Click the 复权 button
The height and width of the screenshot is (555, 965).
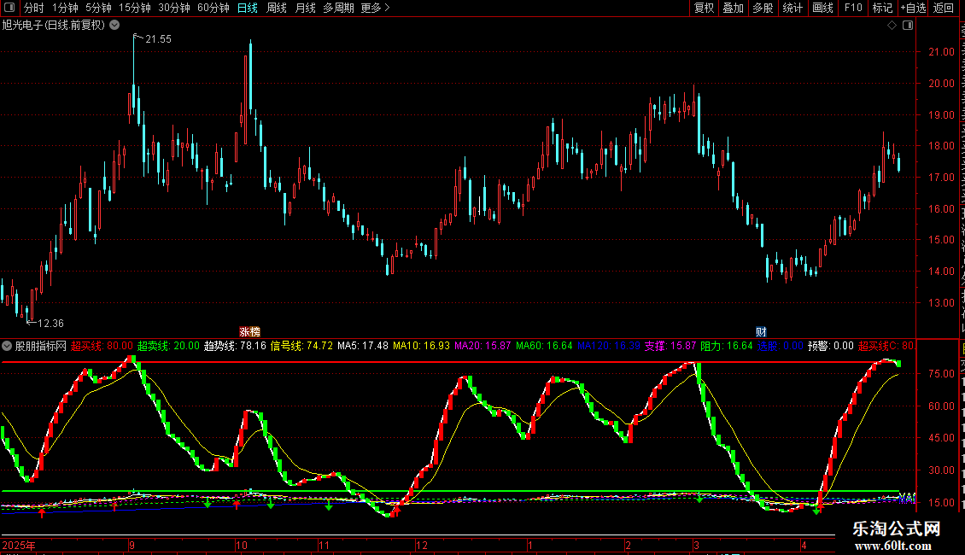(704, 8)
